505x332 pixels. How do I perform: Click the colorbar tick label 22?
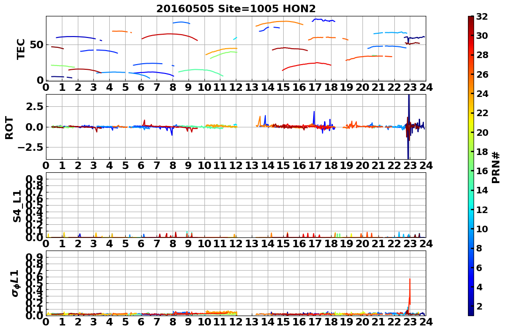(482, 113)
